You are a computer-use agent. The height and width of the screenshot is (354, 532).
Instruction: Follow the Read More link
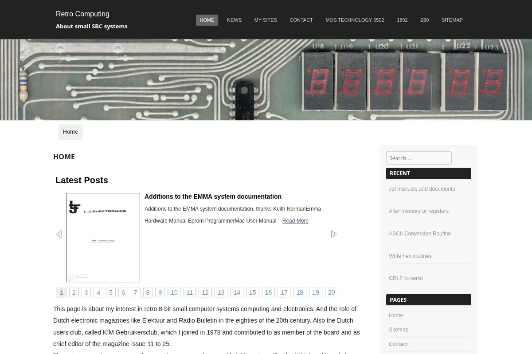pyautogui.click(x=295, y=221)
